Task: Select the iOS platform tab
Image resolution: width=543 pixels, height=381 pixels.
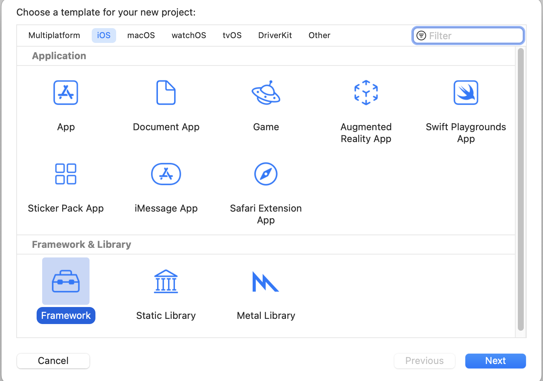Action: [x=104, y=36]
